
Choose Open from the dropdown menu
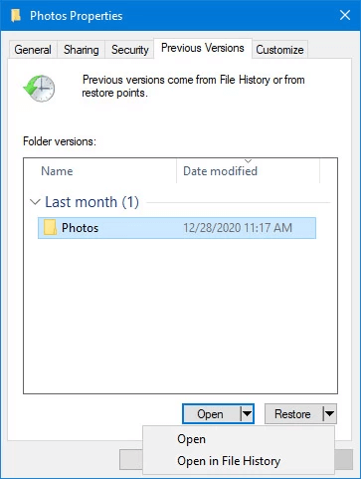tap(191, 439)
